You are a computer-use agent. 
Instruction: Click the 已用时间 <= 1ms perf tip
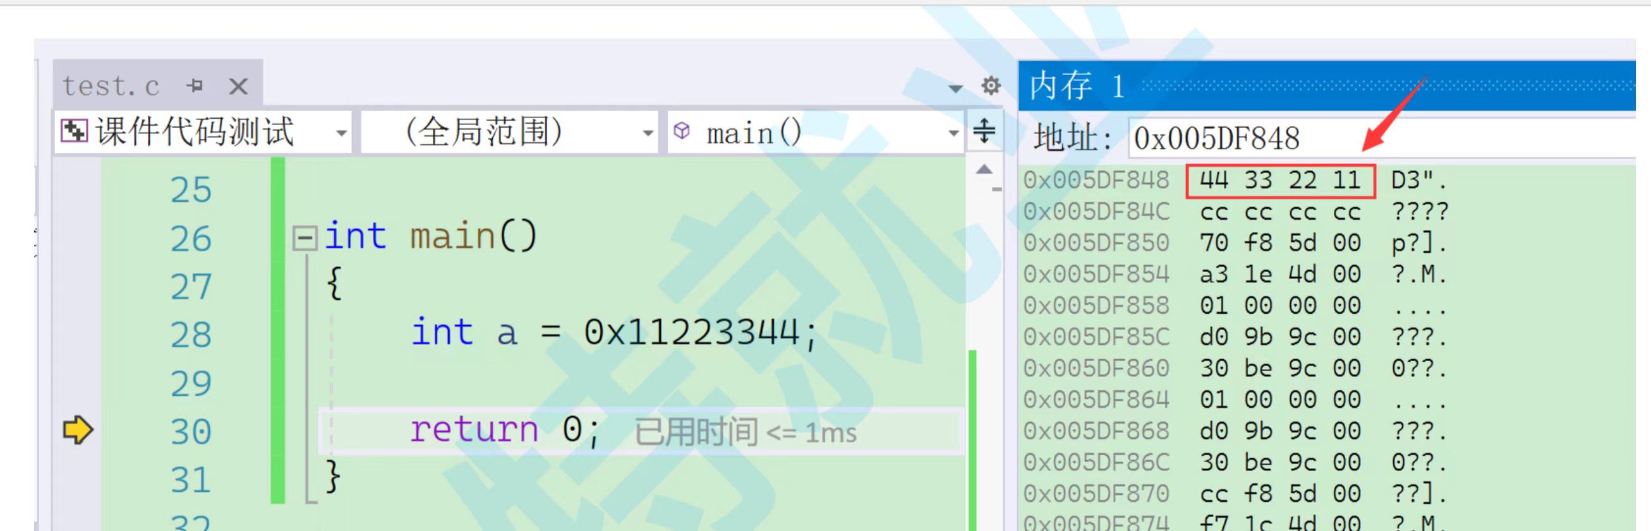pos(745,433)
